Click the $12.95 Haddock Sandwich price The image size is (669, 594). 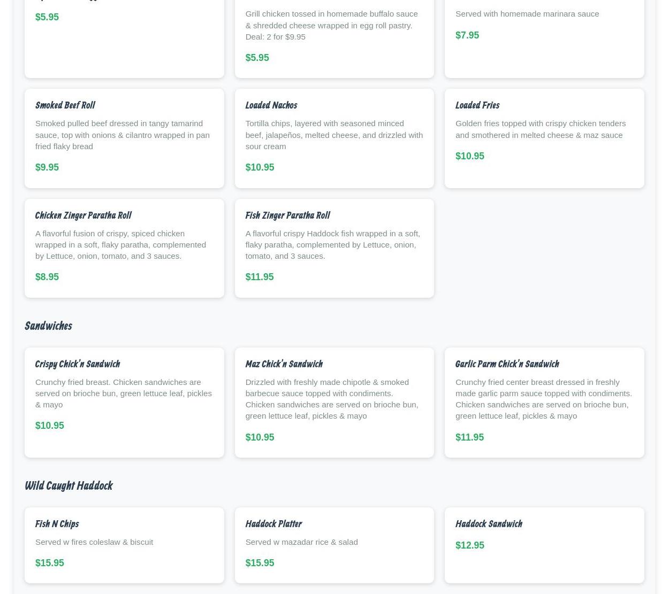click(469, 545)
